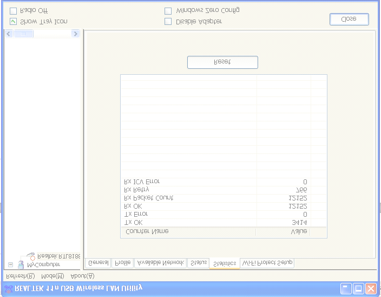381x297 pixels.
Task: Select MyComputer in the tree
Action: tap(43, 264)
